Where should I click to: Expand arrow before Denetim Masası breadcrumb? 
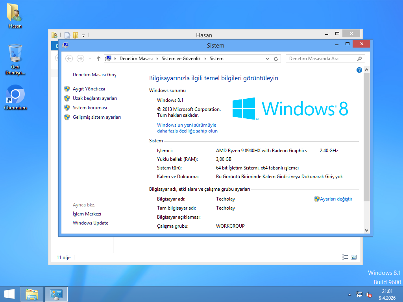point(115,59)
